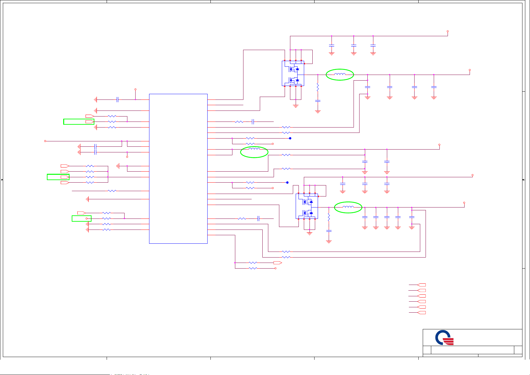Pick the inductor after the upper MOSFET block
The height and width of the screenshot is (375, 530).
tap(340, 75)
